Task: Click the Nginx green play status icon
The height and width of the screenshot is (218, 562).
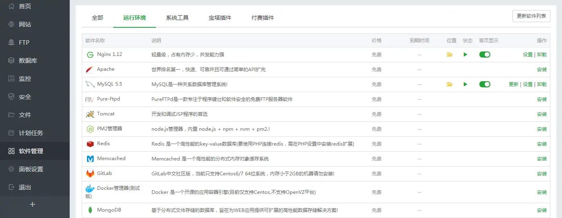Action: (x=465, y=55)
